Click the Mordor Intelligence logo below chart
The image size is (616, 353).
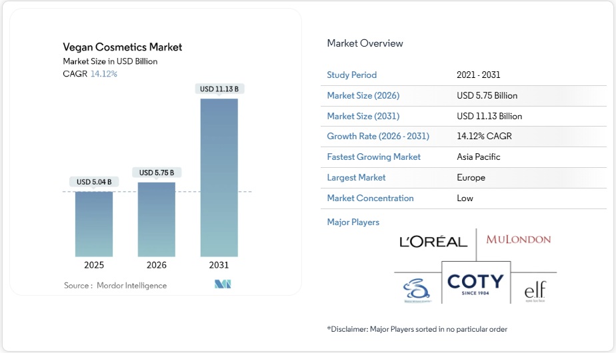click(222, 285)
